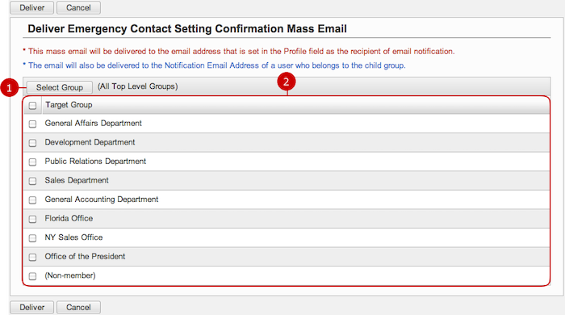Check the Public Relations Department checkbox
565x315 pixels.
32,162
